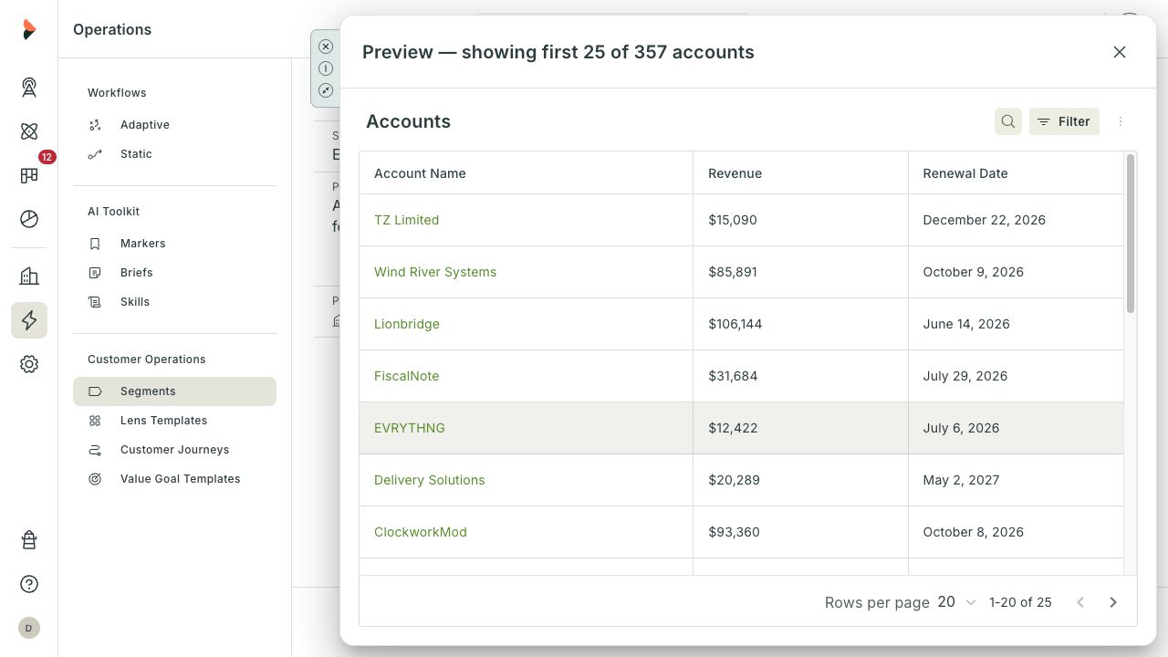Viewport: 1168px width, 657px height.
Task: Open the antenna radar sidebar icon
Action: tap(29, 88)
